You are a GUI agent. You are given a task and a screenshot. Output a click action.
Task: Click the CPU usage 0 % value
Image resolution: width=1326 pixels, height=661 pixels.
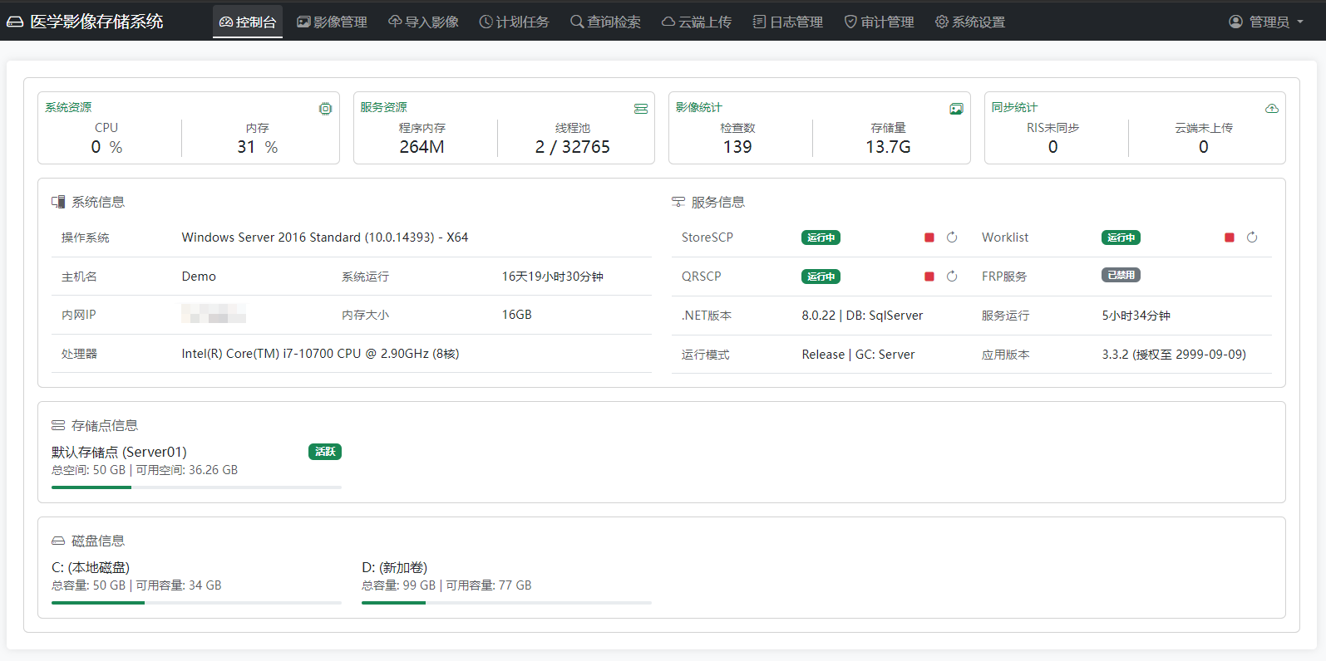click(x=106, y=147)
